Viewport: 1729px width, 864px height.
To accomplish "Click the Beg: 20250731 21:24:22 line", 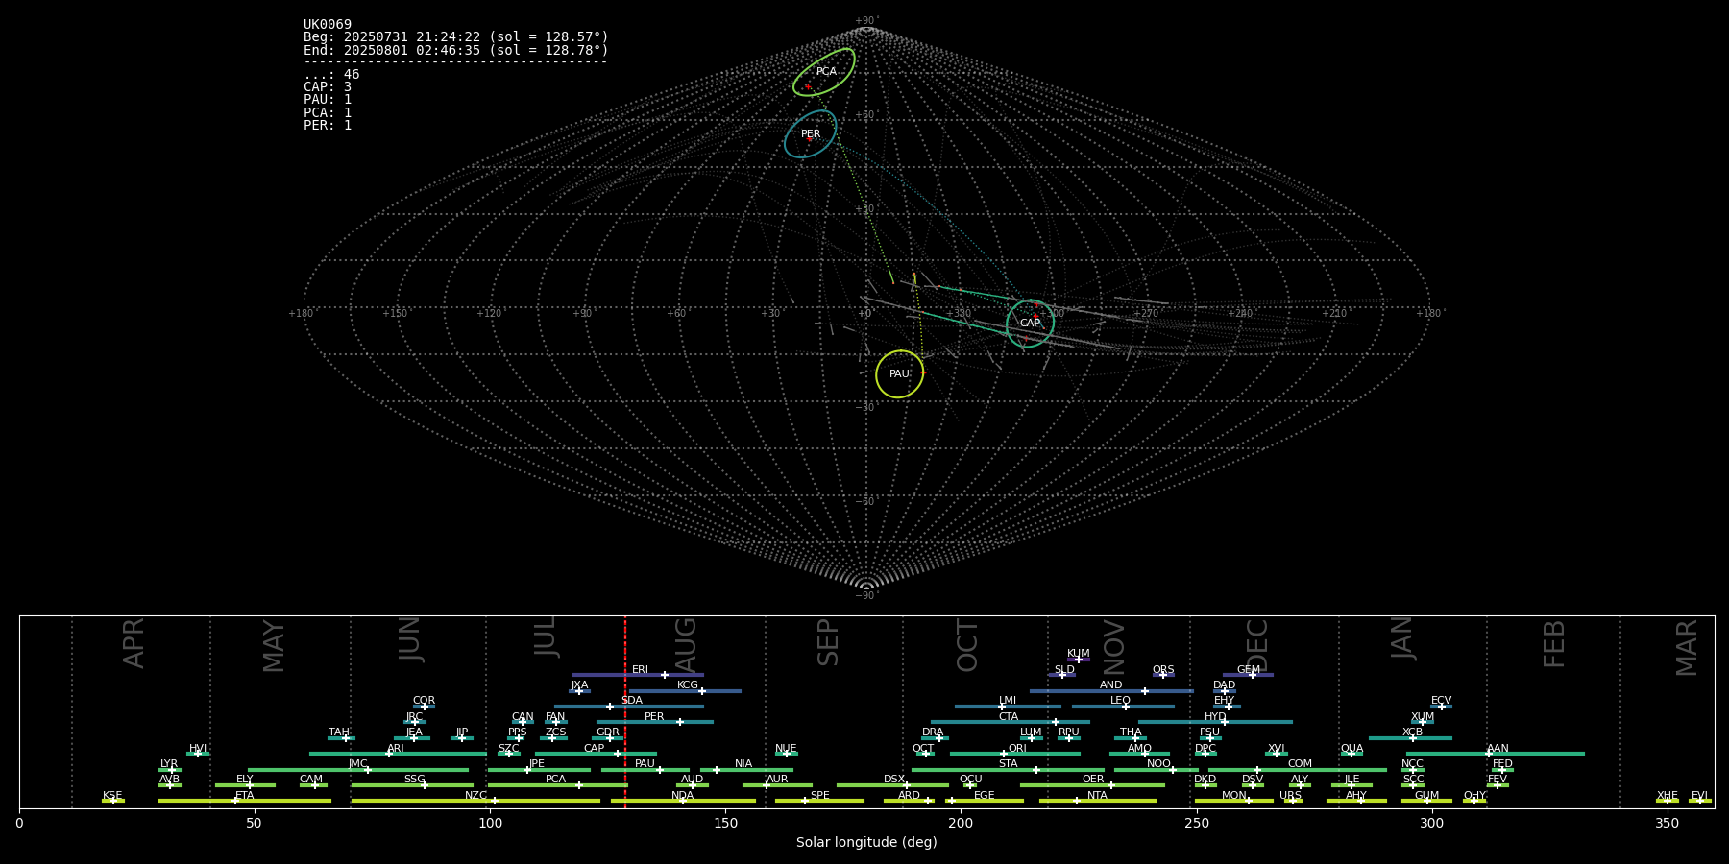I will tap(456, 37).
